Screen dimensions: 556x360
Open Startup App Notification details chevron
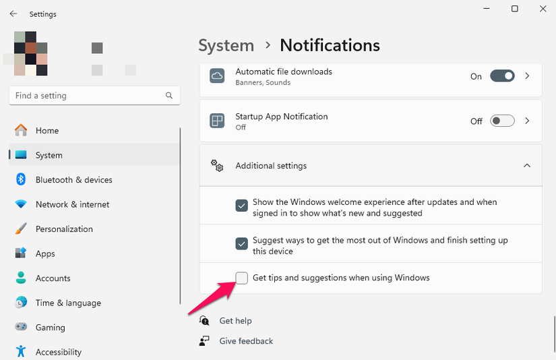[528, 121]
